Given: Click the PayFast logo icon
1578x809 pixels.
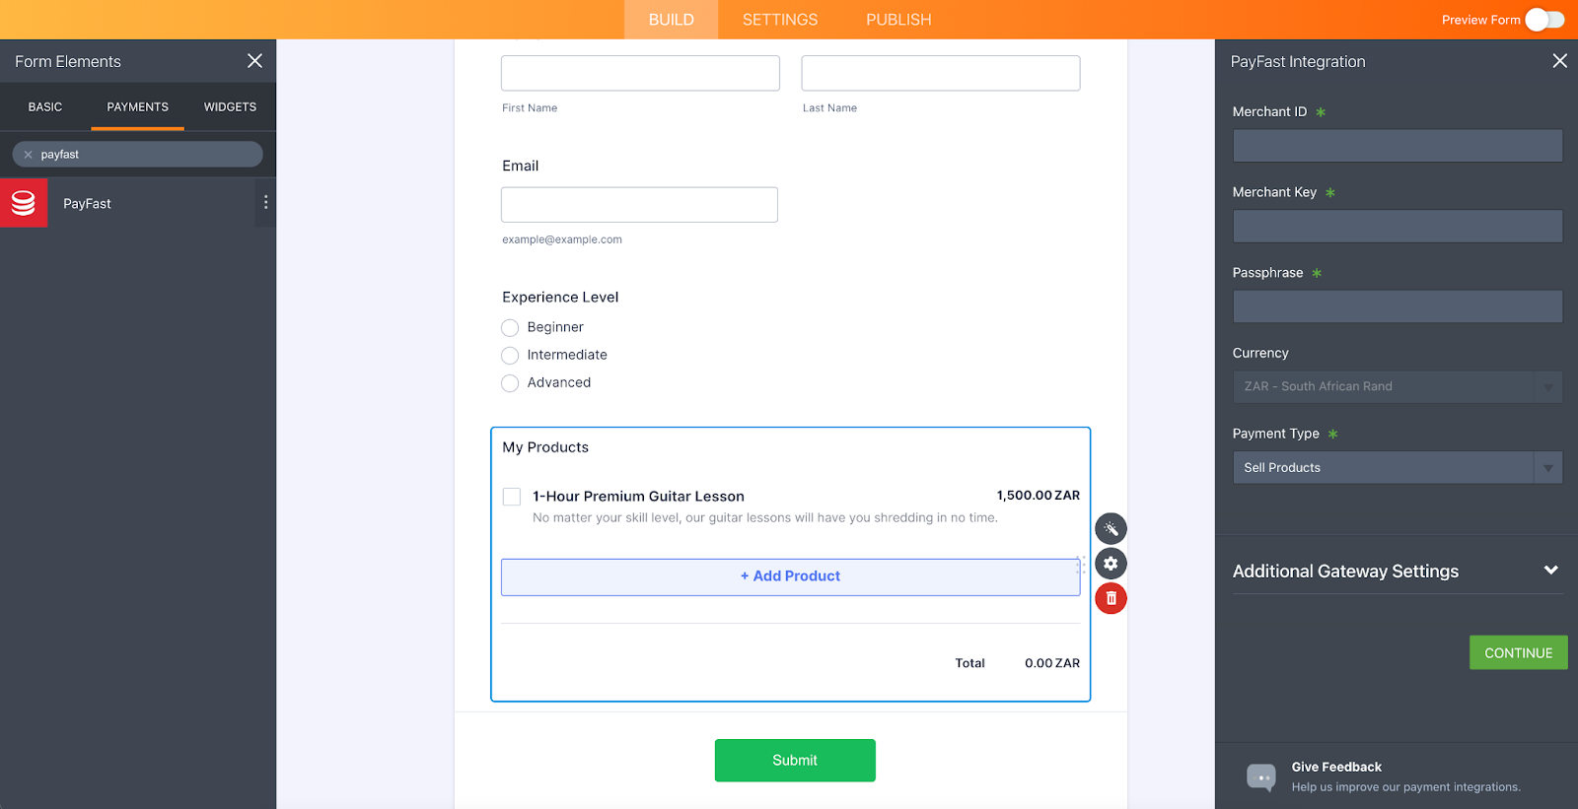Looking at the screenshot, I should (x=24, y=203).
